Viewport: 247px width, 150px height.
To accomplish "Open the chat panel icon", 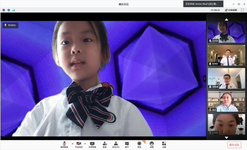I will tap(127, 145).
